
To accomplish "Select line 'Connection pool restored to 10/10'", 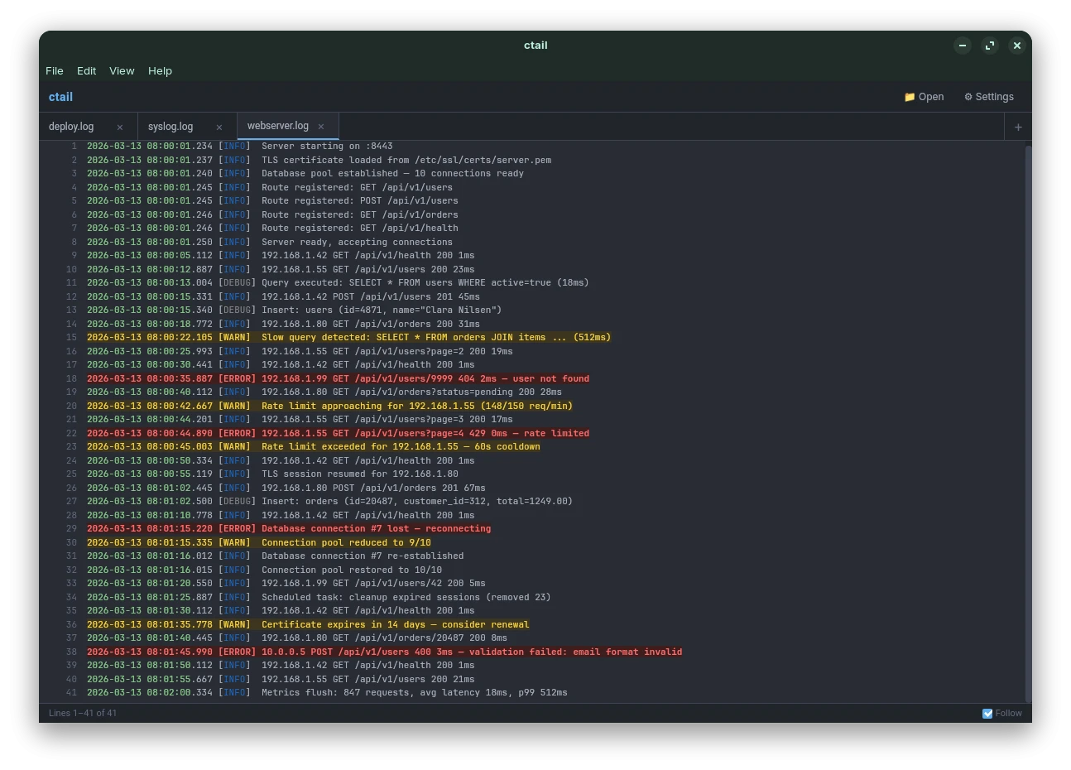I will point(531,570).
